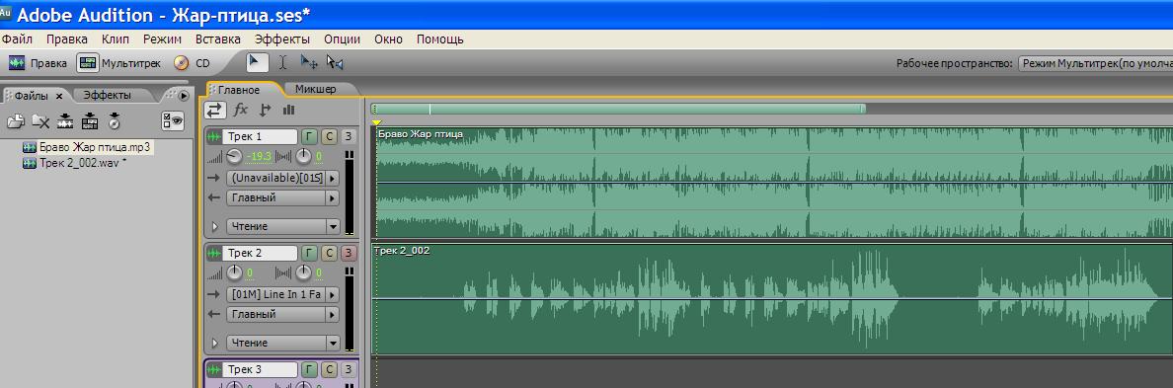The image size is (1173, 388).
Task: Adjust Трек 1 volume knob
Action: 235,156
